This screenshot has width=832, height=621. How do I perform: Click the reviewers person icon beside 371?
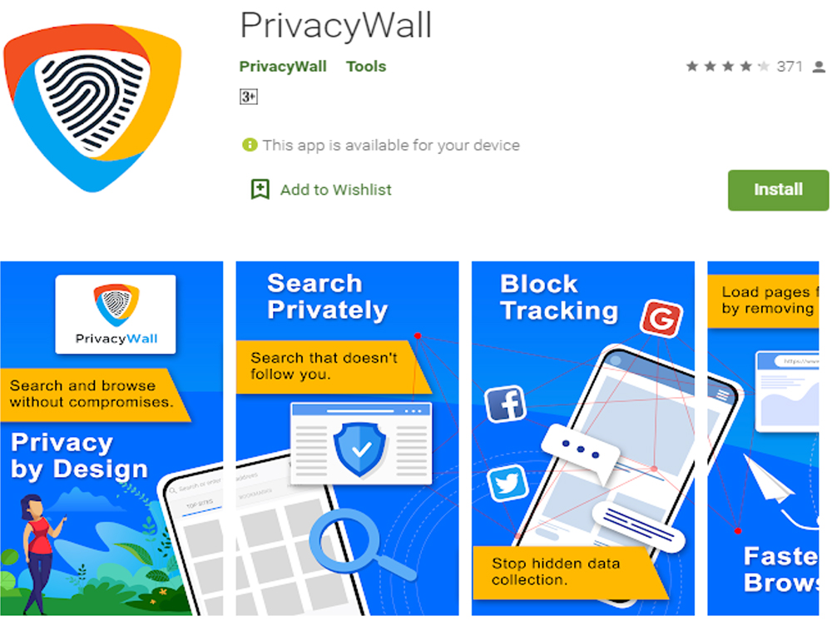[819, 67]
